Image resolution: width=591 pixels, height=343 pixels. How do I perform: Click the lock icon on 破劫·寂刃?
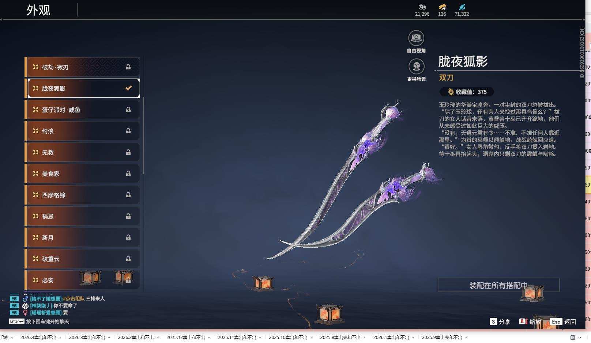coord(128,67)
